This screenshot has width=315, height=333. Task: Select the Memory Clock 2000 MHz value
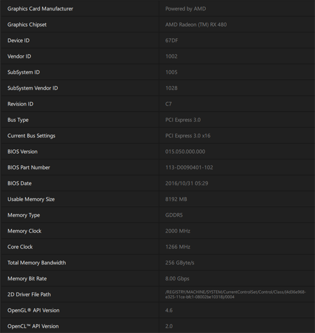(177, 231)
